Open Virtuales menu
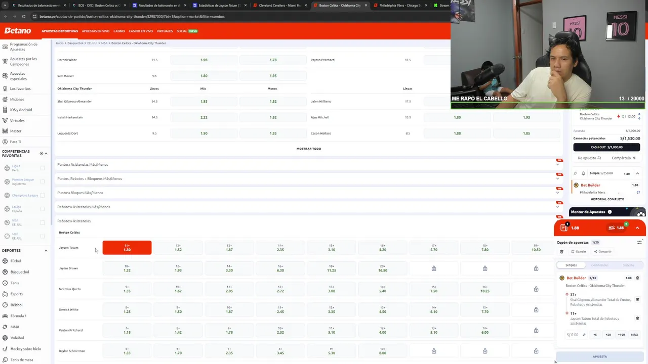648x364 pixels. 165,31
